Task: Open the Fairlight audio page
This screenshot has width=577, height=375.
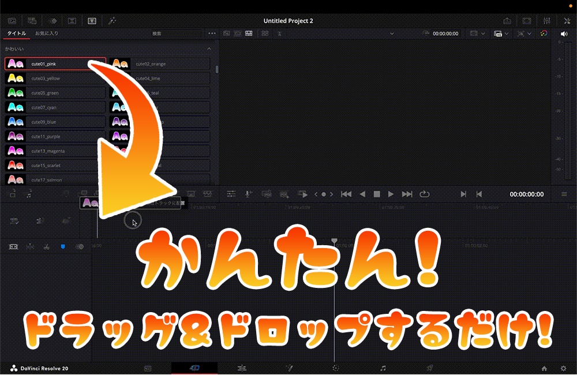Action: tap(382, 367)
